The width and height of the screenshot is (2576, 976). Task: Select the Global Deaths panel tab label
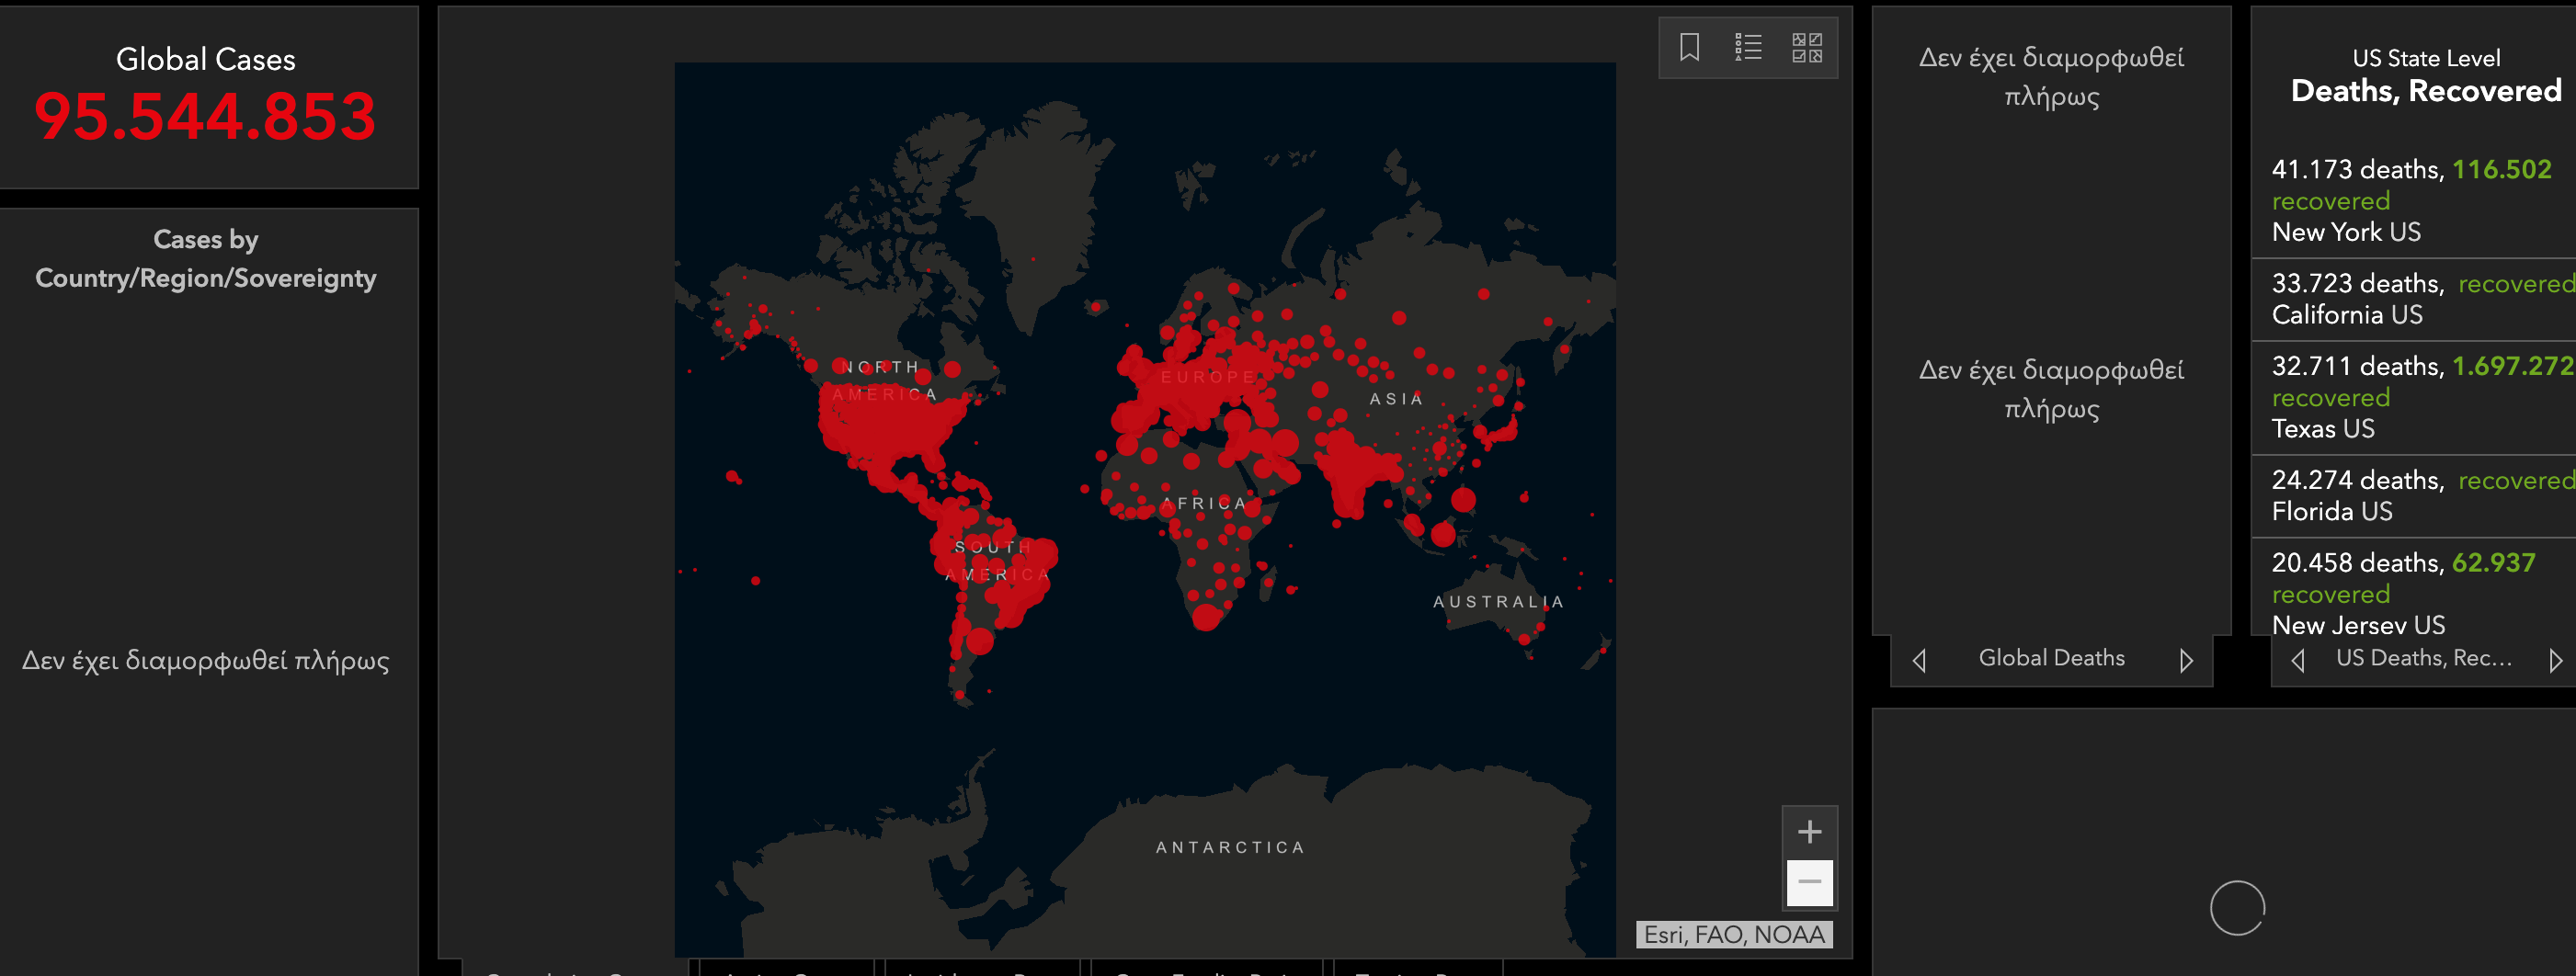point(2051,658)
